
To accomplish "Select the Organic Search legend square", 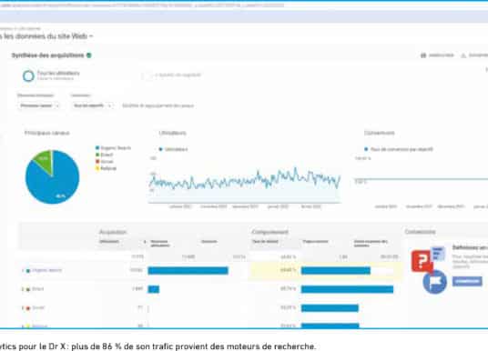I will 97,147.
